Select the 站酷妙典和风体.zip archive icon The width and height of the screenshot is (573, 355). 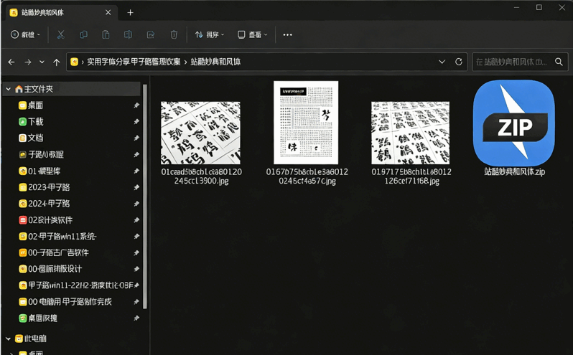click(x=514, y=123)
